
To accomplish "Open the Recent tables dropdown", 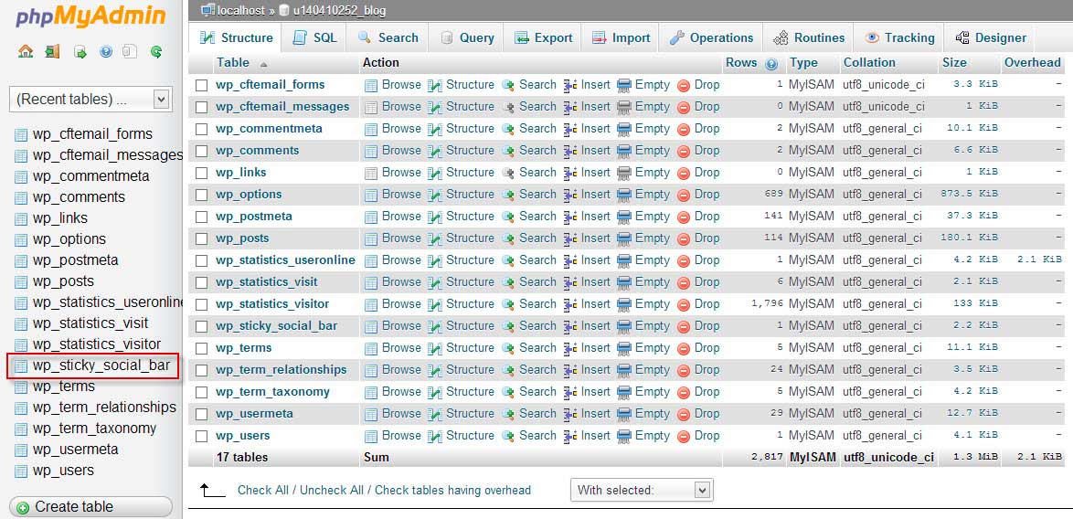I will click(90, 100).
